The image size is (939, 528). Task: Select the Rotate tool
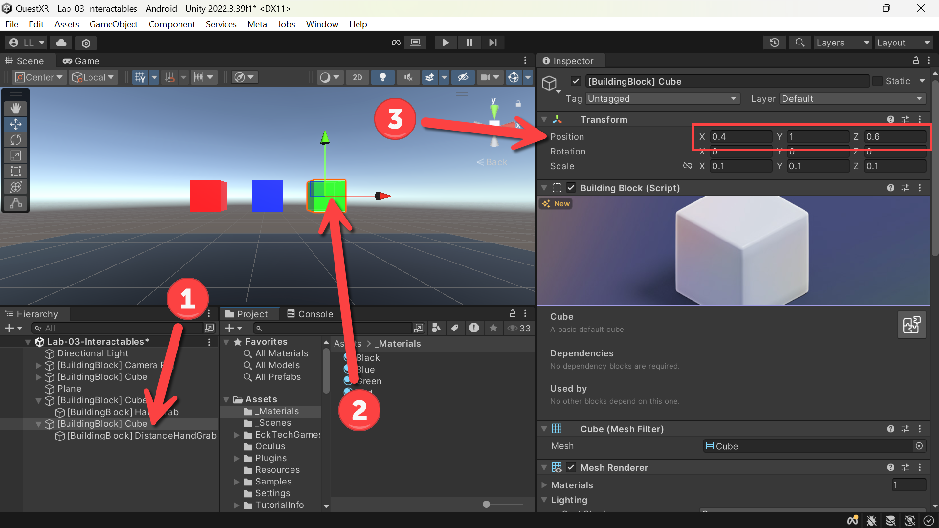pos(16,140)
